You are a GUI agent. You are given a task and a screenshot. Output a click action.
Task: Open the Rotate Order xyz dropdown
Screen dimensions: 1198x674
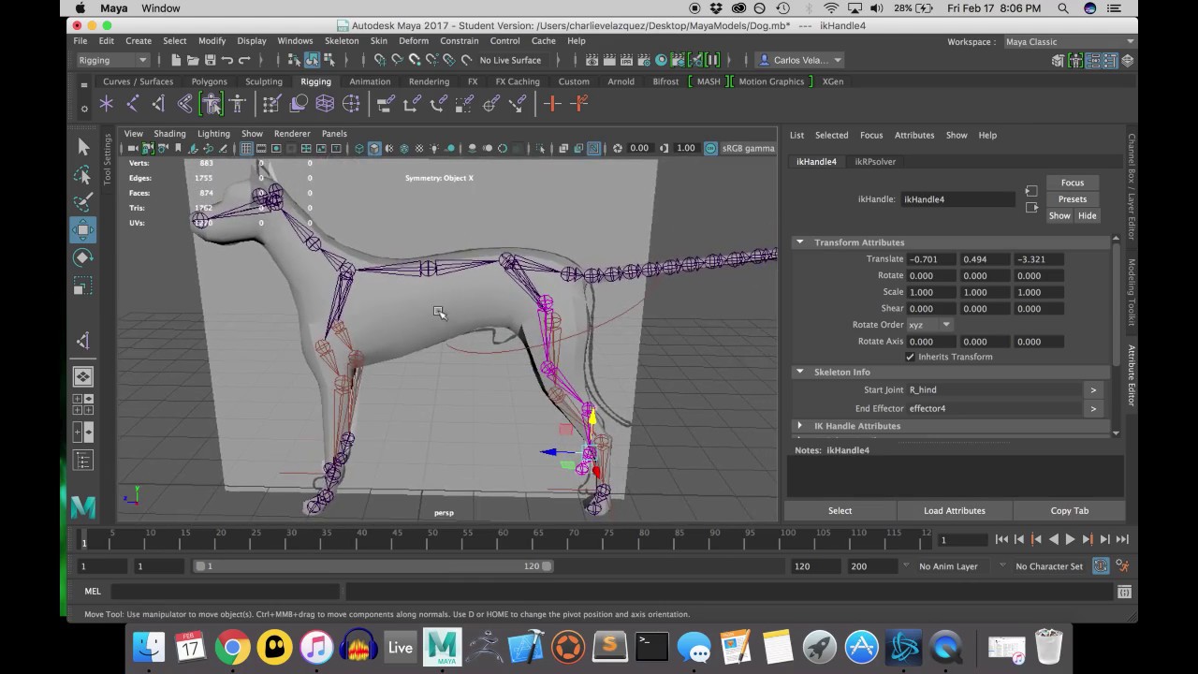coord(929,325)
